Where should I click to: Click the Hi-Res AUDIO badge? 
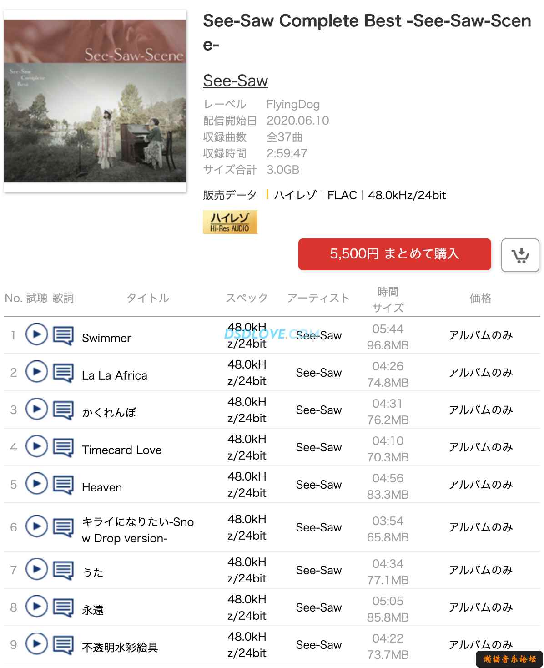tap(230, 222)
